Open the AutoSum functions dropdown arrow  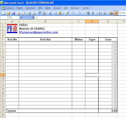pyautogui.click(x=97, y=13)
